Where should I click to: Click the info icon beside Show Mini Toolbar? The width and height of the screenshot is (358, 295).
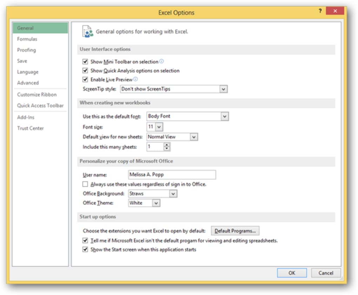pyautogui.click(x=161, y=61)
